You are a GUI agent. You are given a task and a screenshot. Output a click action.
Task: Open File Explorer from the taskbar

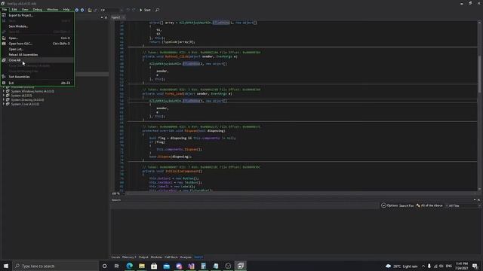click(x=142, y=266)
